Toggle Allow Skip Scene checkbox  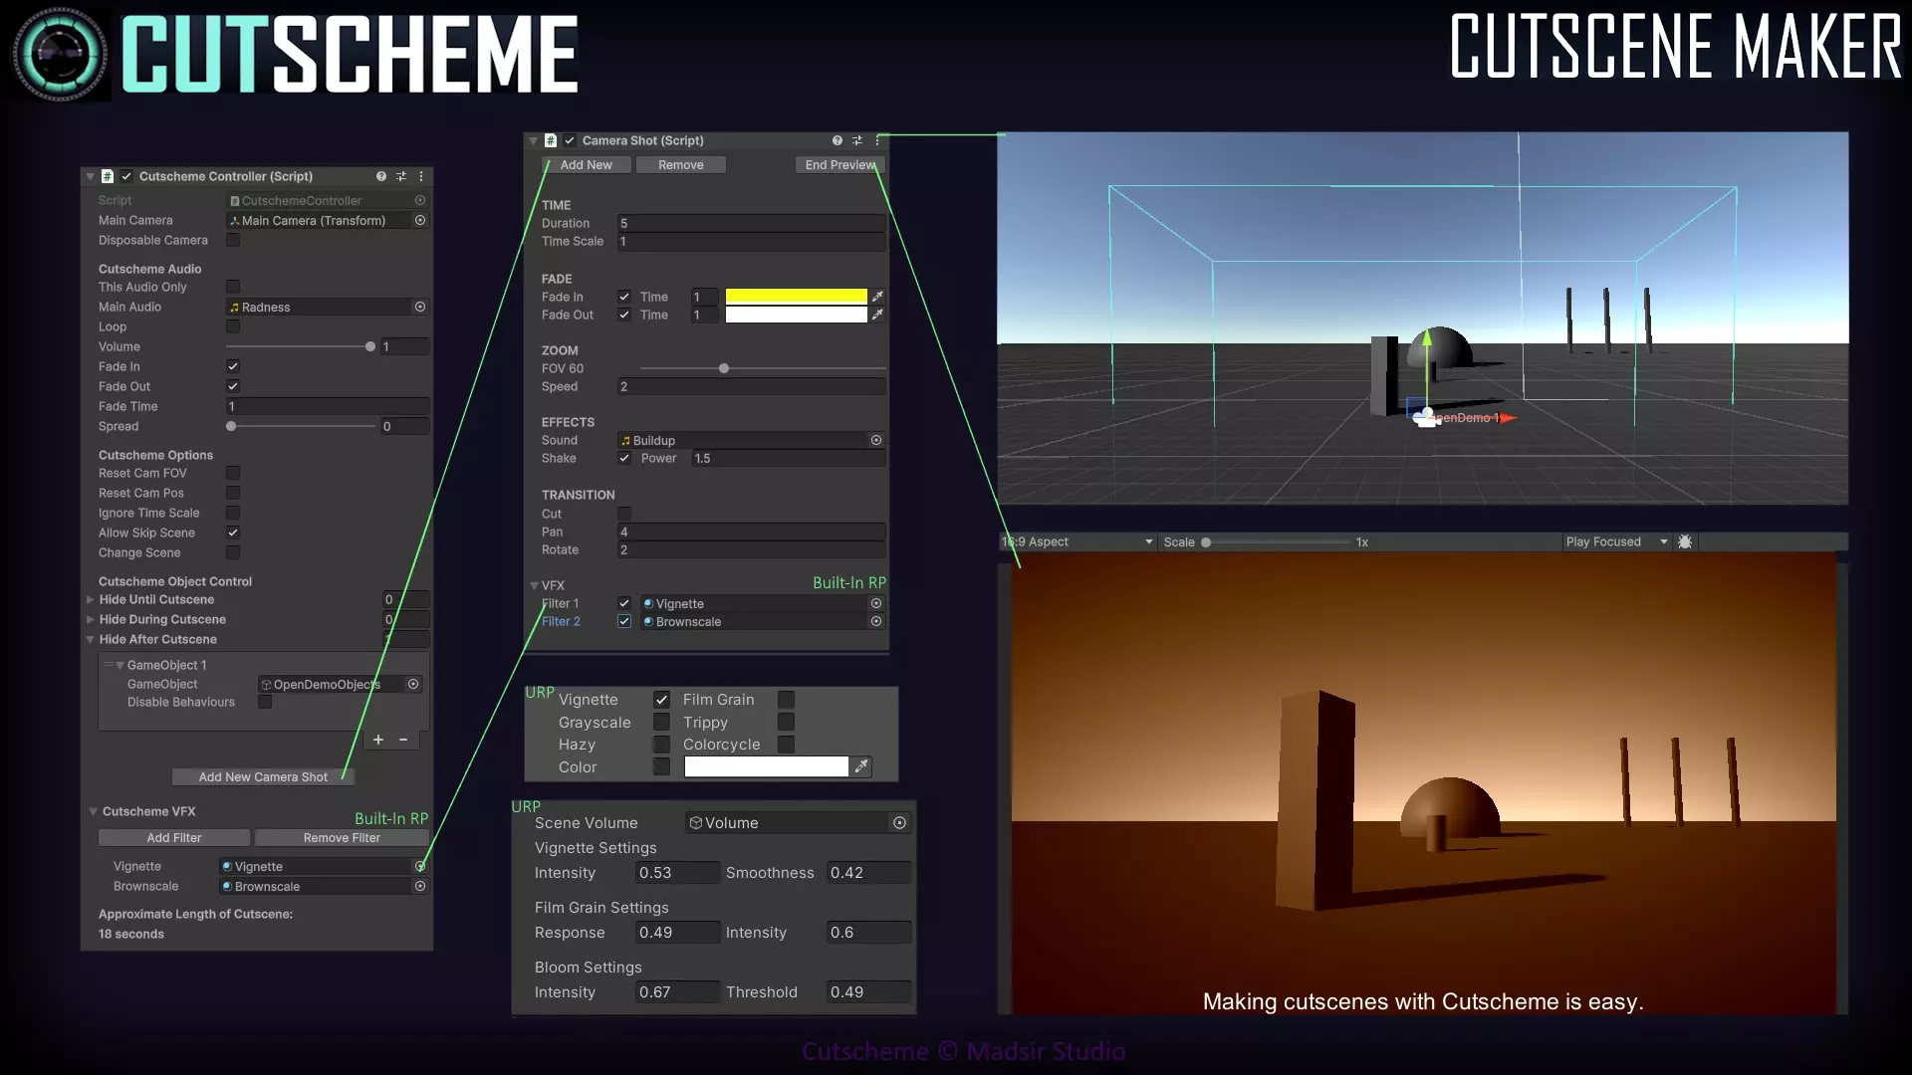pos(233,533)
